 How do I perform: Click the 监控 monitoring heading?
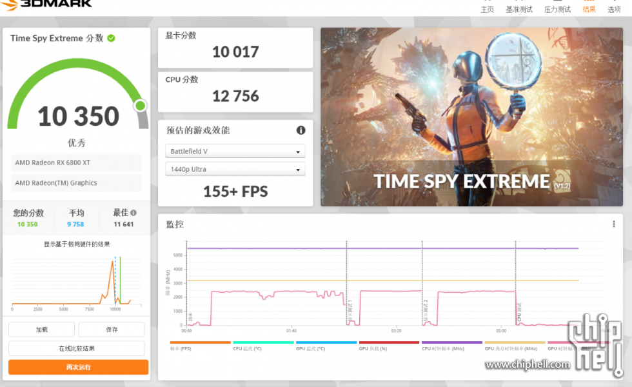175,224
